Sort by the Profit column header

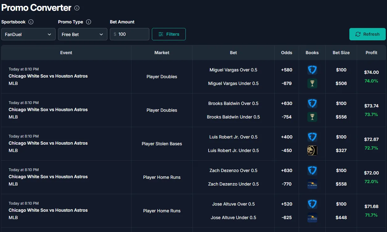point(371,53)
